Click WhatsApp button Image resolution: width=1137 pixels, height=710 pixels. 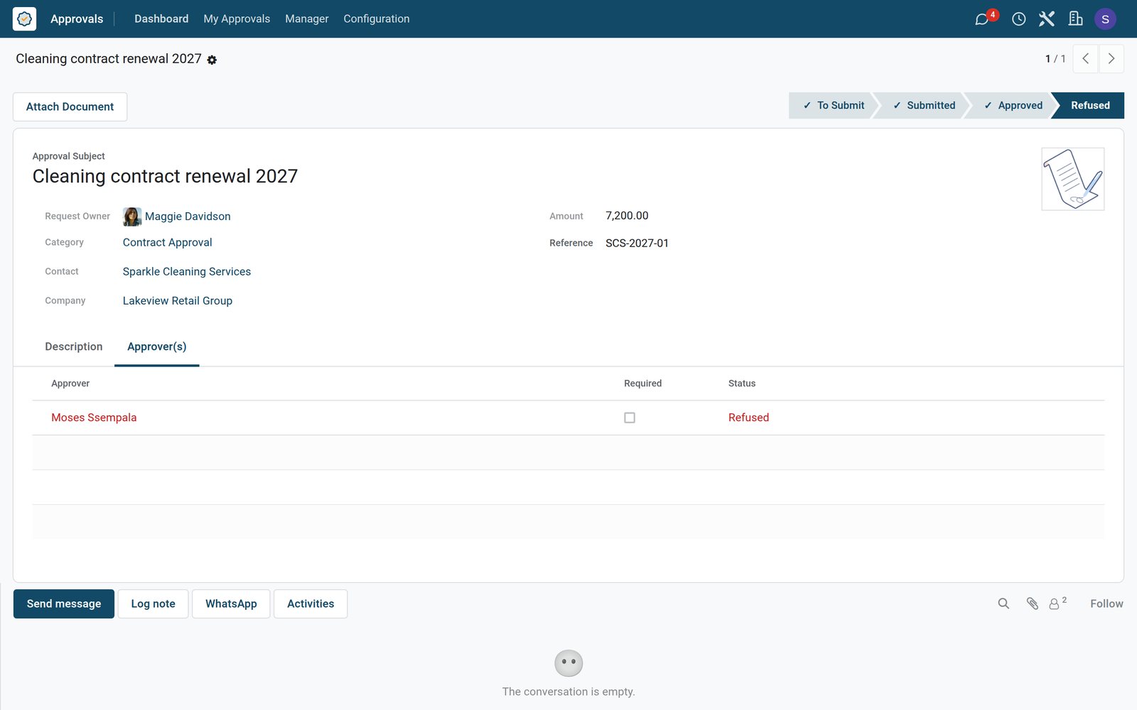(231, 603)
